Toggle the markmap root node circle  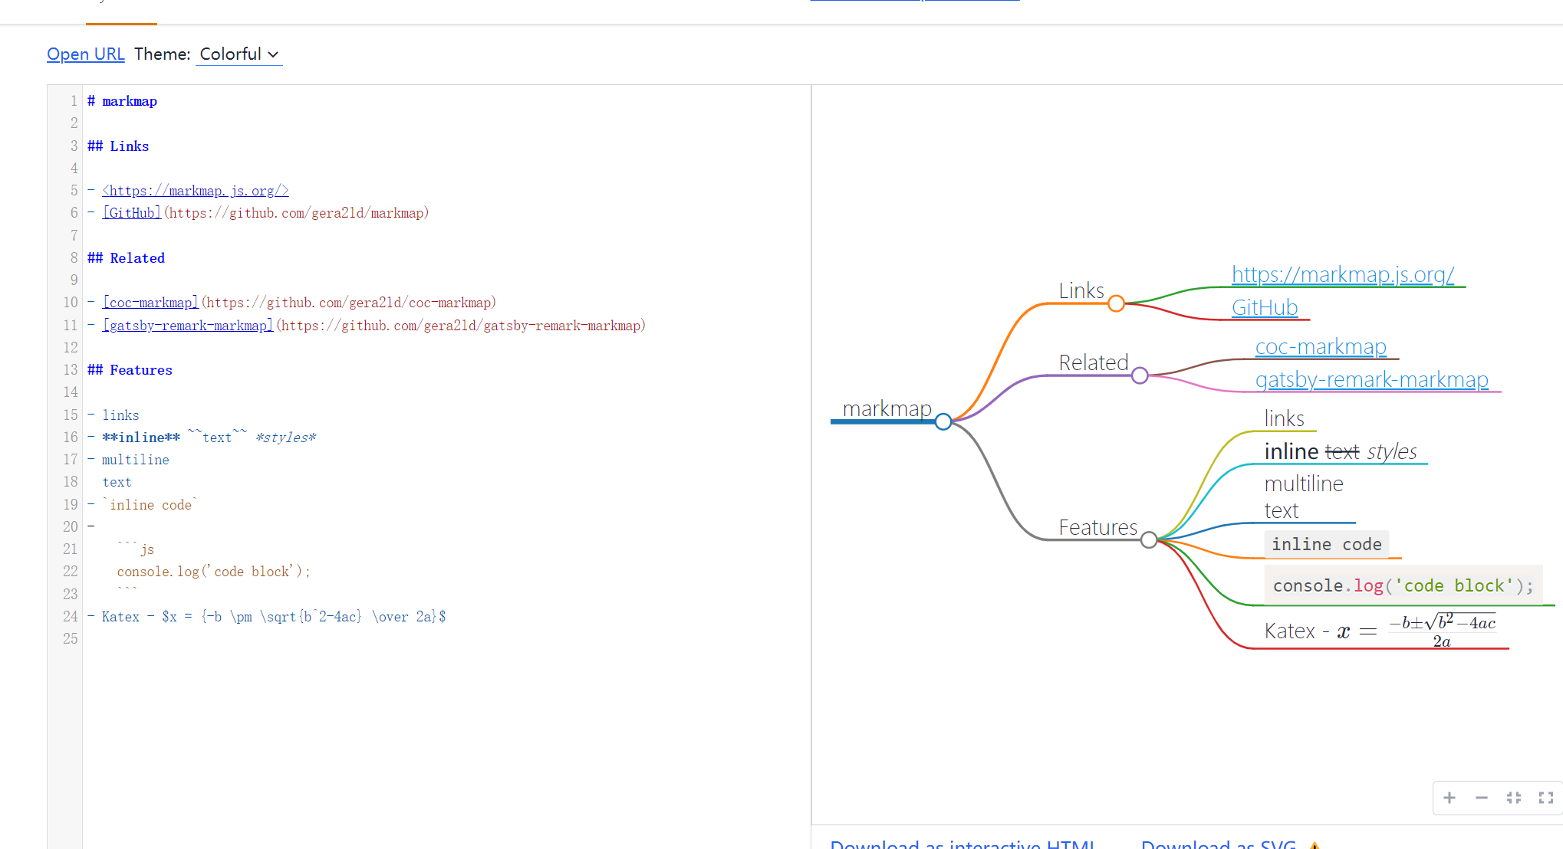(943, 421)
